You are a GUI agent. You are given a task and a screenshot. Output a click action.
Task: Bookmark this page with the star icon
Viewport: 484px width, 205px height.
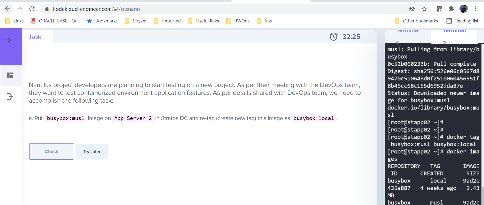(x=424, y=9)
